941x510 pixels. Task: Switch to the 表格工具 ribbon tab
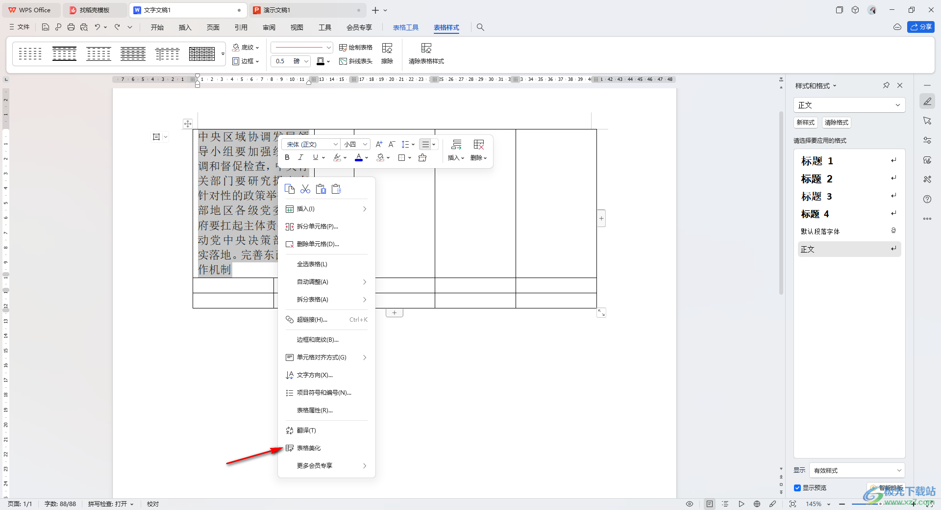tap(406, 27)
